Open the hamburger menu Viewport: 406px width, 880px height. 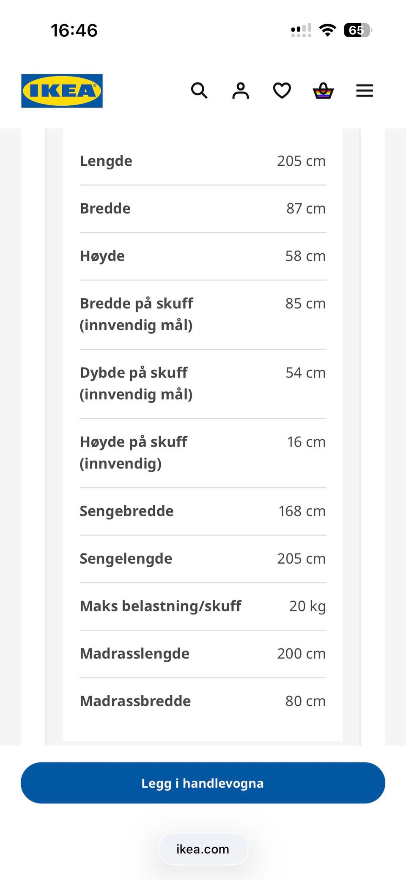[365, 90]
